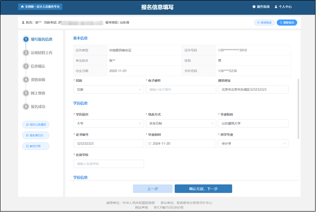Click step 6 报名成功 number icon
This screenshot has height=212, width=316.
(x=26, y=107)
